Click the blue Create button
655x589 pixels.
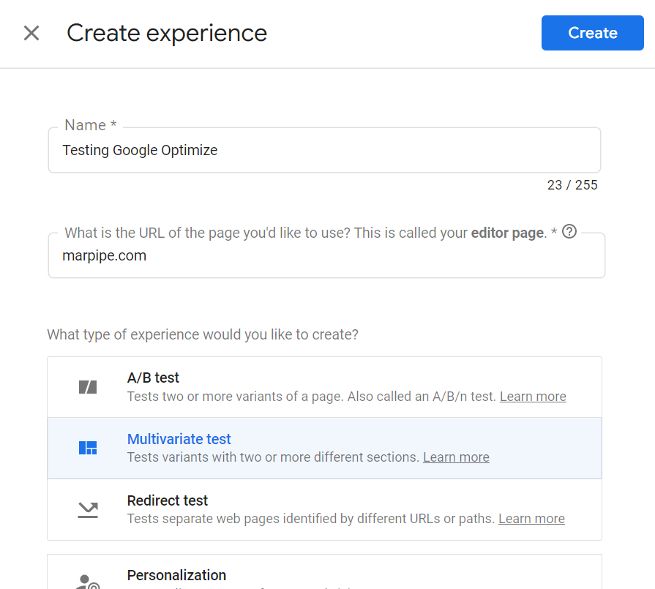click(592, 32)
